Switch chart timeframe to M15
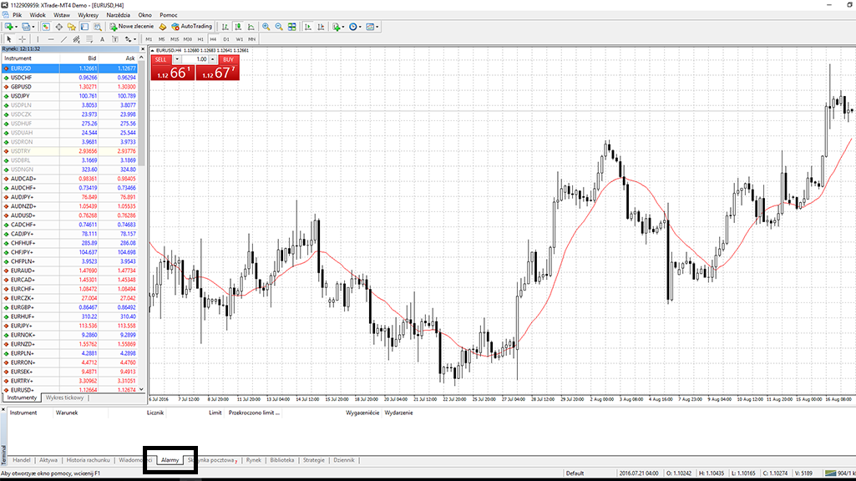Image resolution: width=856 pixels, height=481 pixels. click(175, 39)
